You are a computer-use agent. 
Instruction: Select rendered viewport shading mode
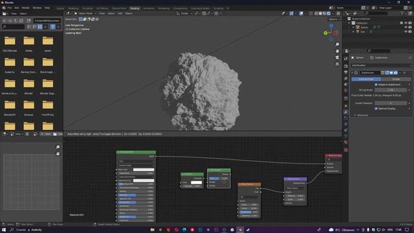pos(329,14)
